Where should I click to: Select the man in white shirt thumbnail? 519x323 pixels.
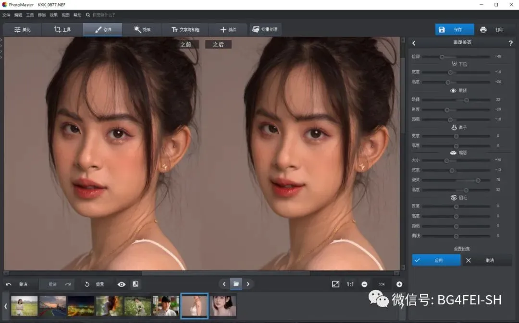pos(166,306)
